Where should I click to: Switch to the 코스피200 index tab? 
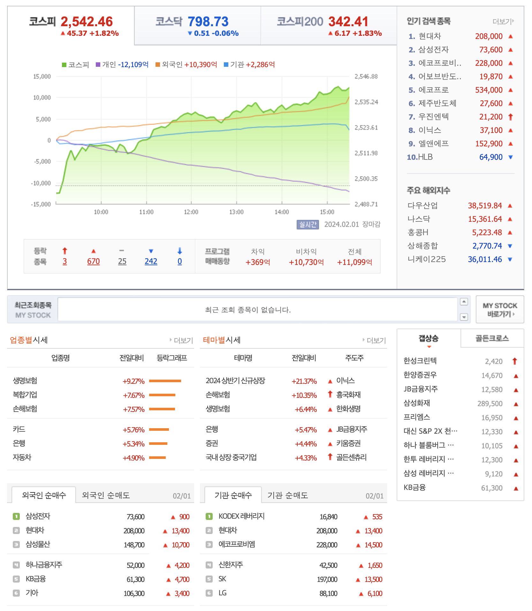pos(329,26)
